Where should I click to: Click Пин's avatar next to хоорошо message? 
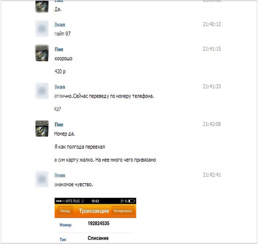(42, 53)
